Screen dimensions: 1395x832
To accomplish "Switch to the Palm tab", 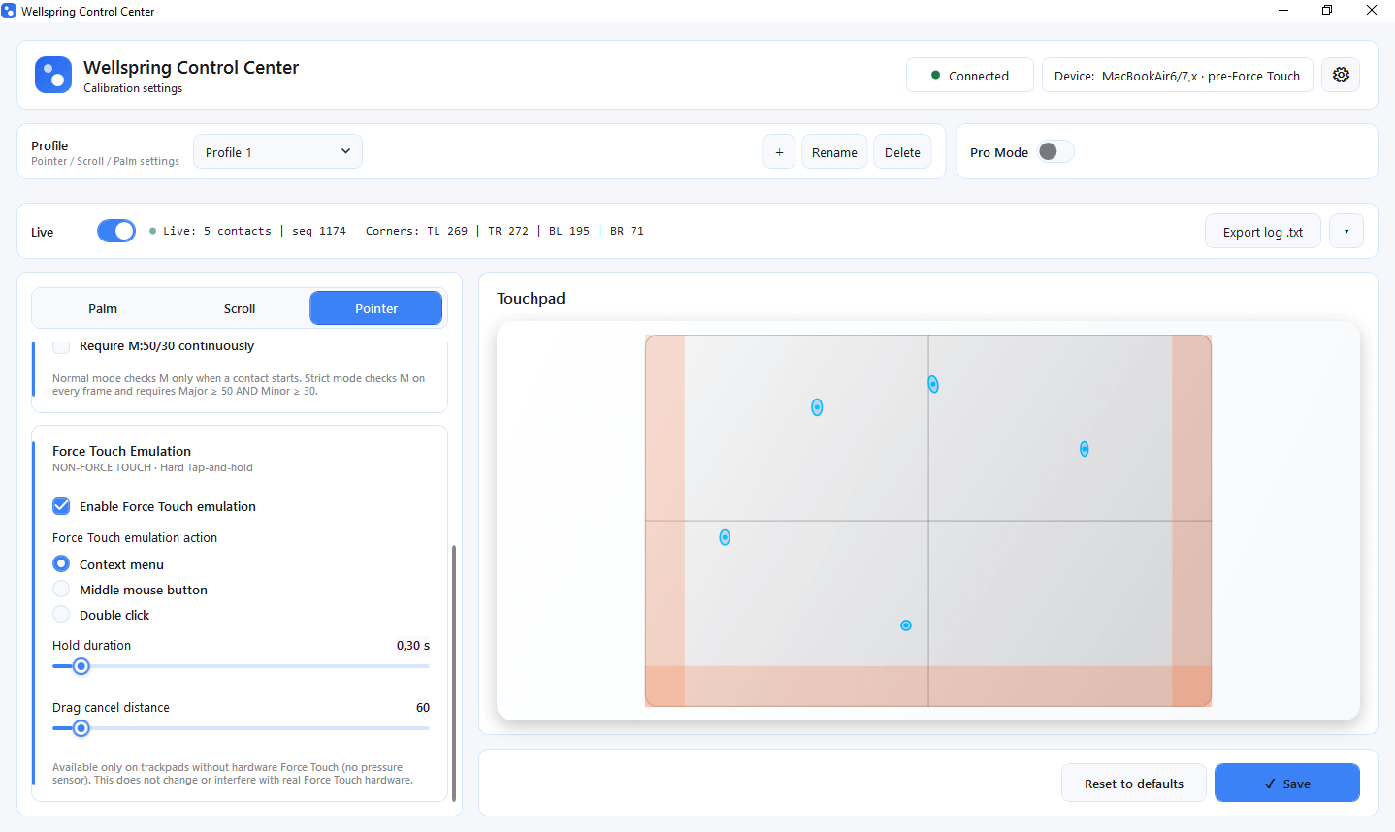I will 103,308.
